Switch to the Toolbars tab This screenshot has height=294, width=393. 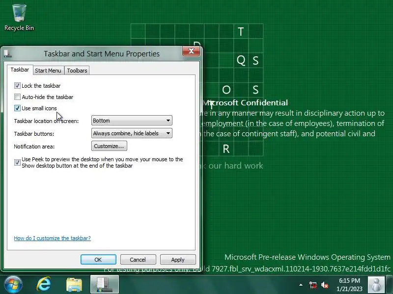click(x=77, y=71)
